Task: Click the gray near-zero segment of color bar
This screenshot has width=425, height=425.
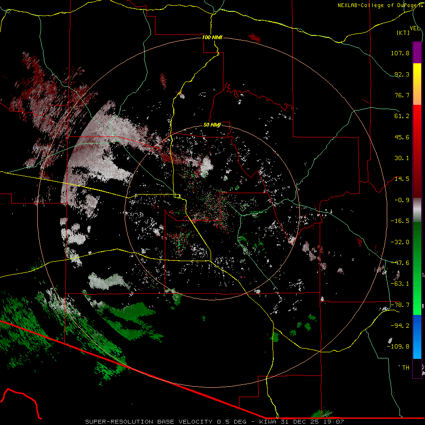Action: (417, 210)
